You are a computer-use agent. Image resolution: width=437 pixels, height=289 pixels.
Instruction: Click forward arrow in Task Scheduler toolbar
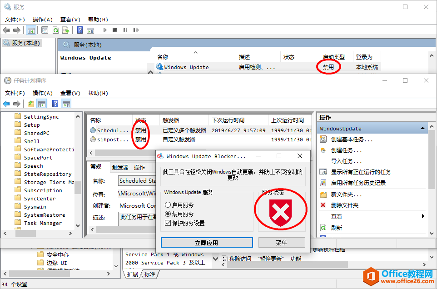tap(17, 104)
